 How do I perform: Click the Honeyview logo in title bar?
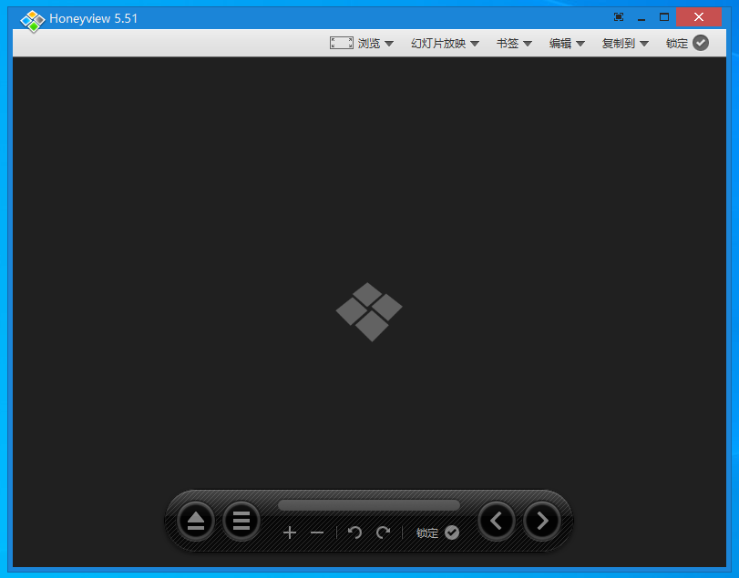tap(33, 19)
